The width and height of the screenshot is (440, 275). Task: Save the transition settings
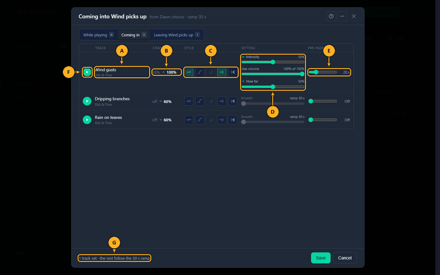[321, 258]
